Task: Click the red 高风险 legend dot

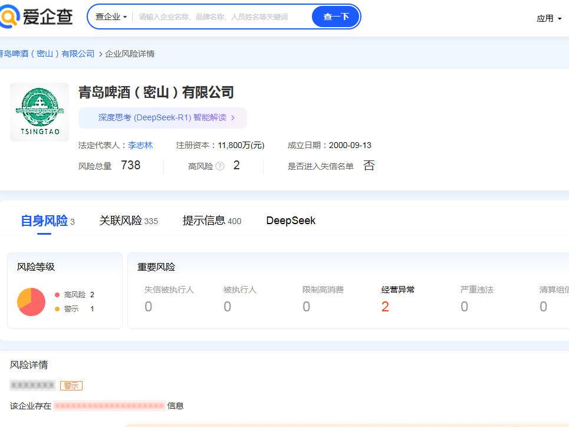Action: 57,295
